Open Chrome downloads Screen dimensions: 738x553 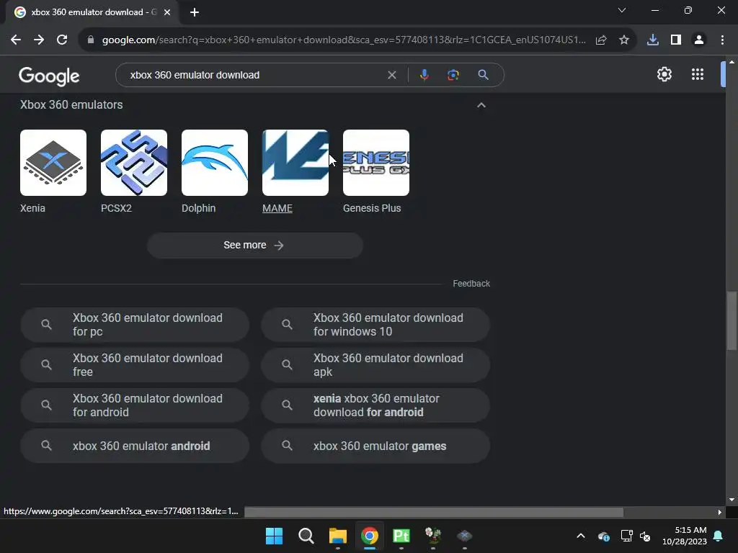[653, 40]
